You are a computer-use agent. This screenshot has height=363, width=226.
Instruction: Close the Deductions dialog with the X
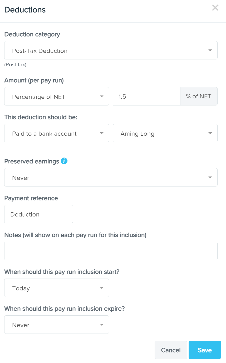tap(215, 8)
